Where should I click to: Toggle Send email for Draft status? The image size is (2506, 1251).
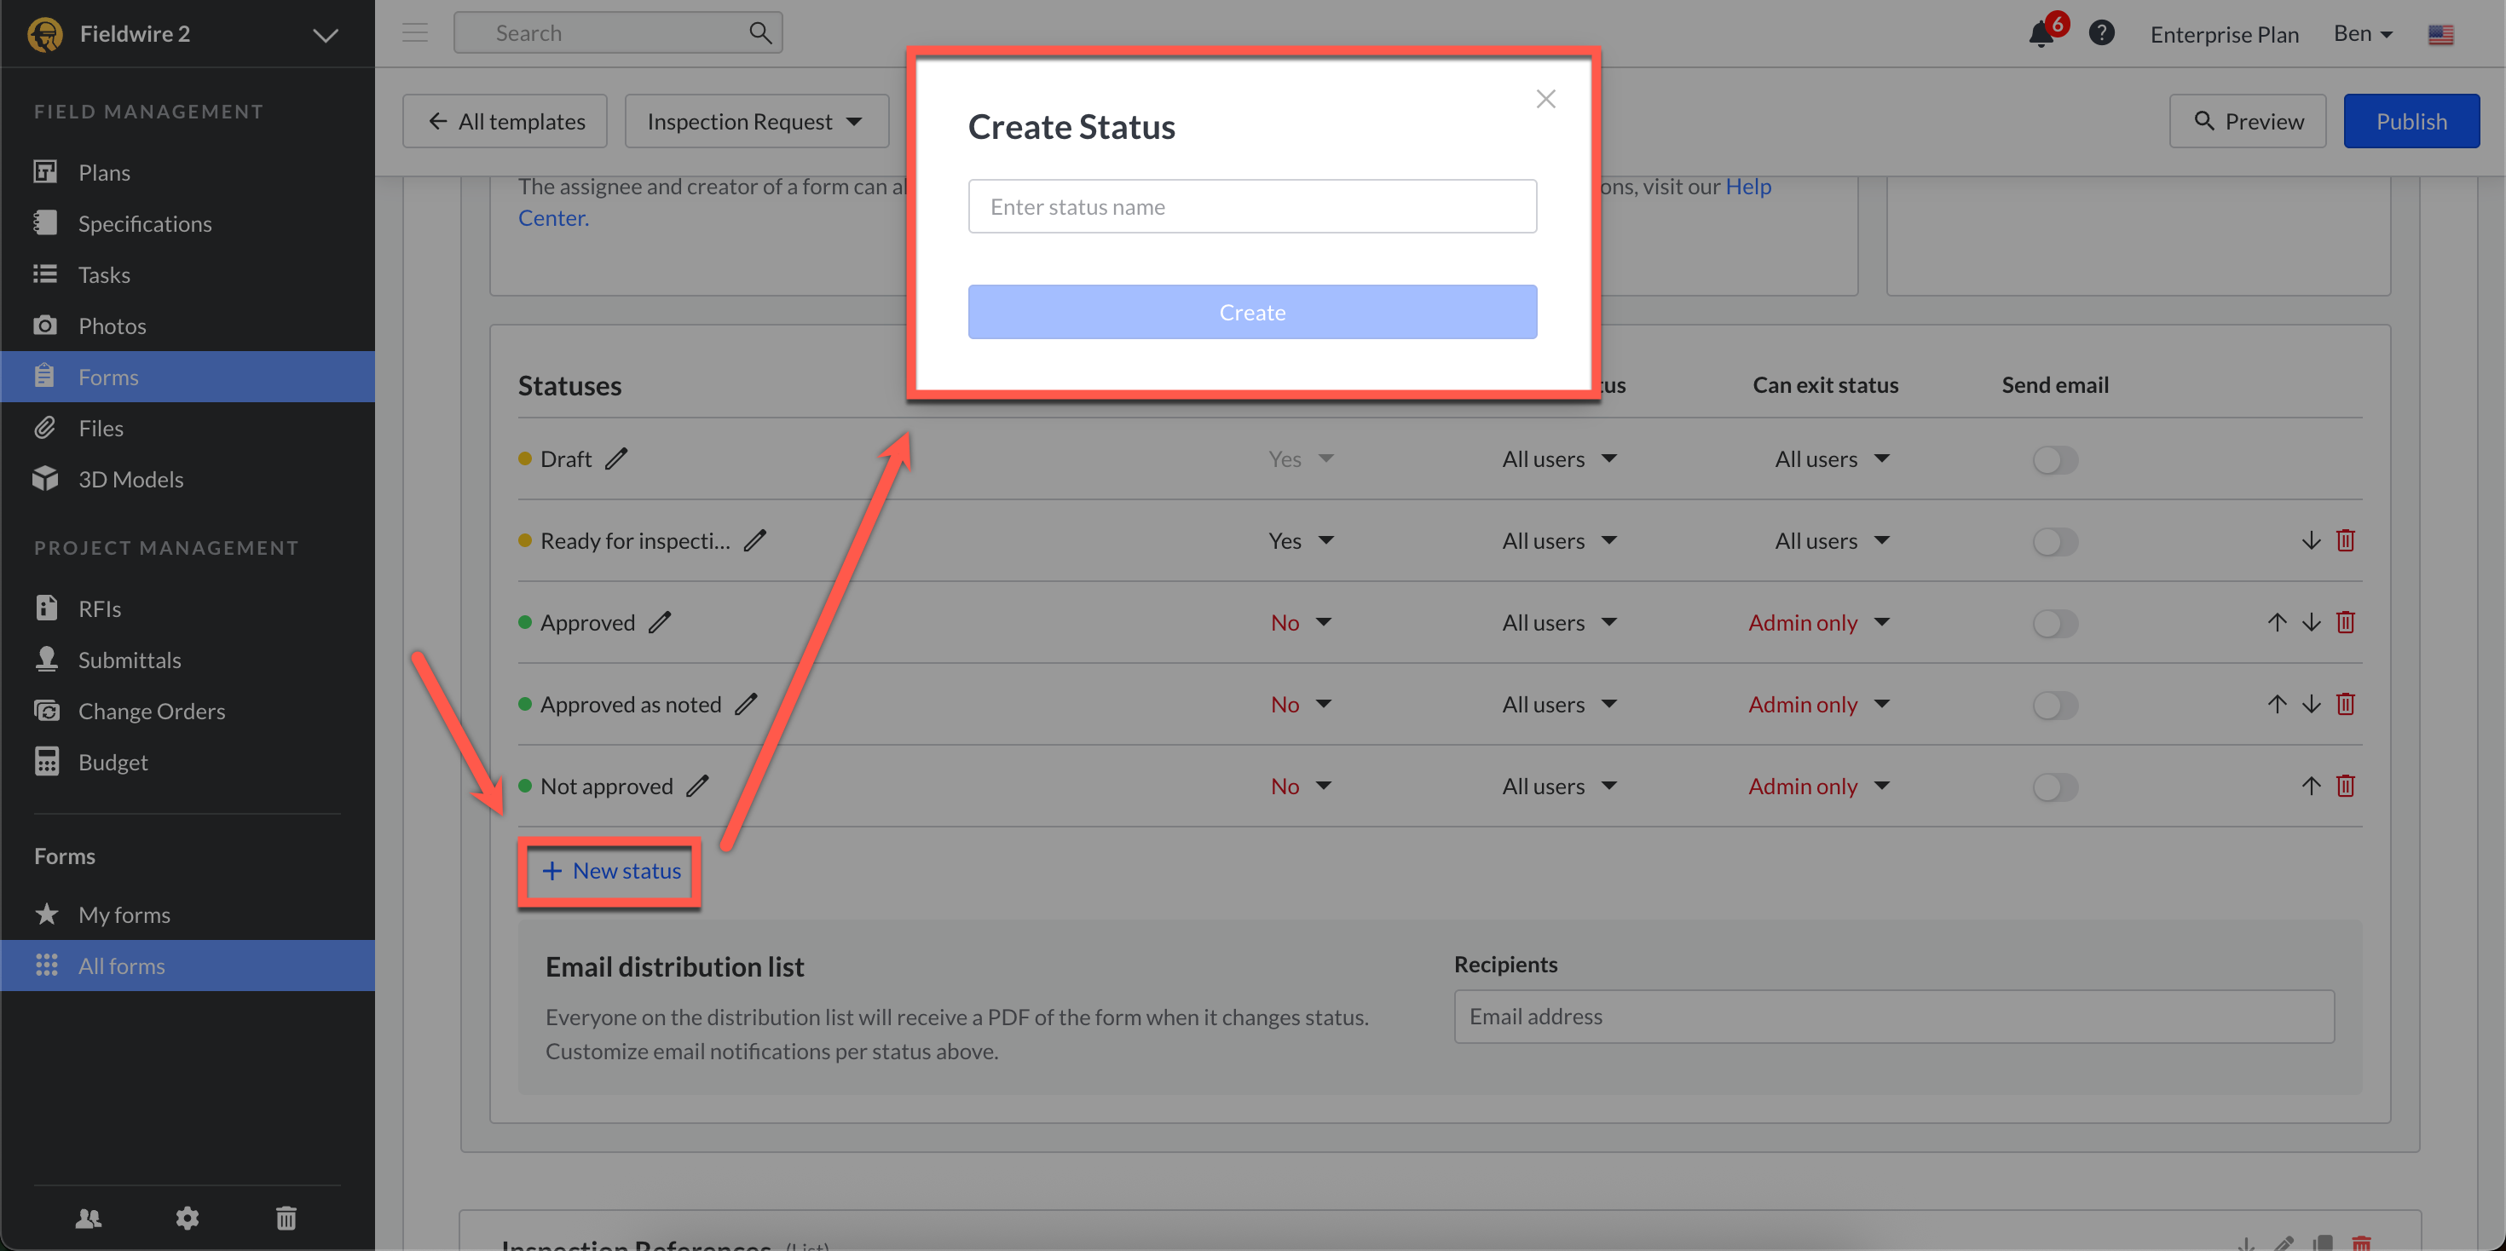coord(2054,460)
